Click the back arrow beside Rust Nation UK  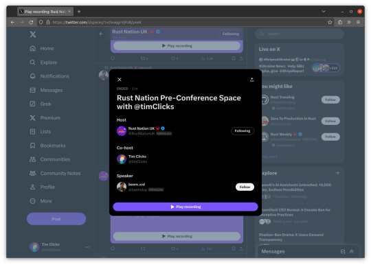pos(101,34)
